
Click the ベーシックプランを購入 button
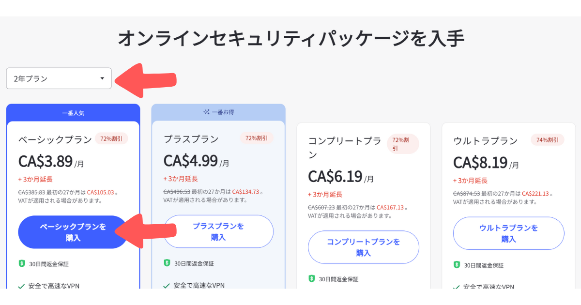coord(73,232)
